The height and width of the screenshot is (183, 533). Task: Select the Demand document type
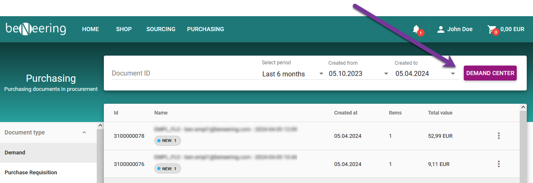(x=15, y=153)
